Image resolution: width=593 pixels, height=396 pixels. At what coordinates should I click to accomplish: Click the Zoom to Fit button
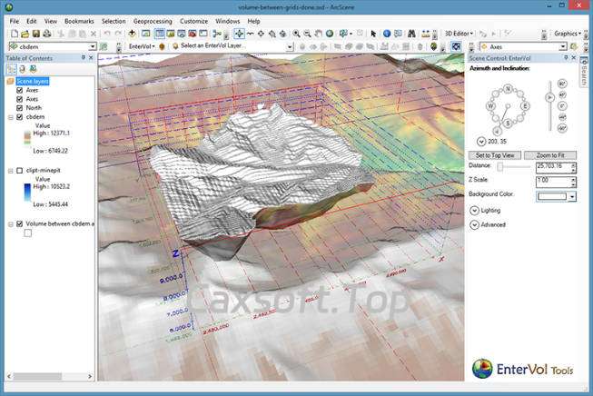coord(549,155)
